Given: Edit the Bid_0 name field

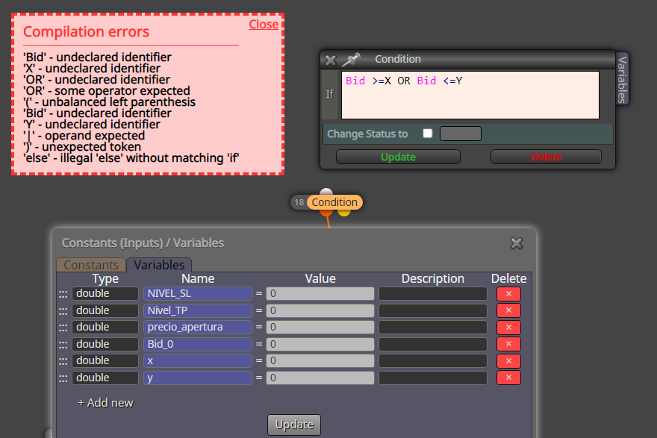Looking at the screenshot, I should click(198, 344).
